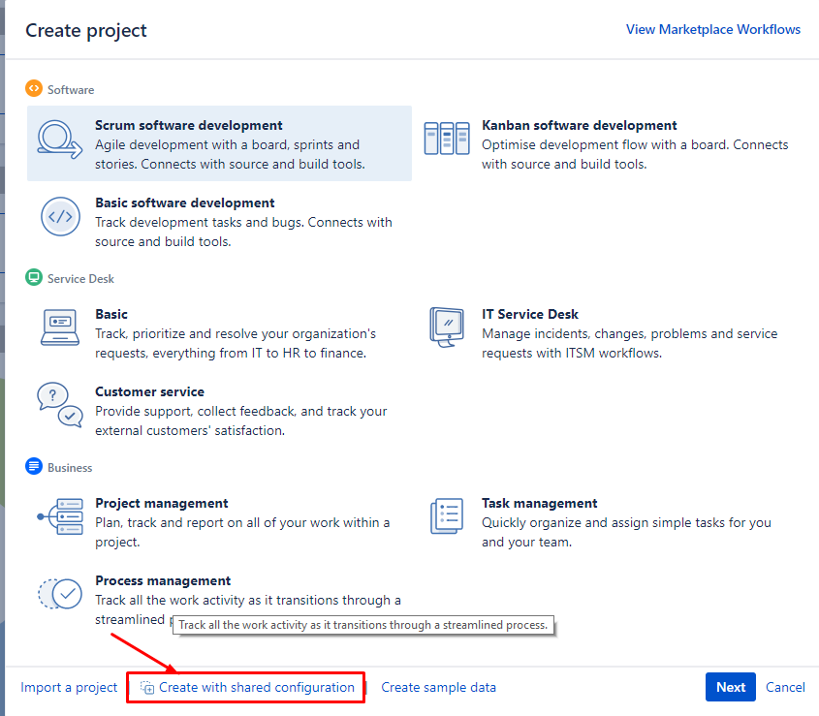Select the Scrum software development template icon
Image resolution: width=819 pixels, height=716 pixels.
pyautogui.click(x=58, y=140)
